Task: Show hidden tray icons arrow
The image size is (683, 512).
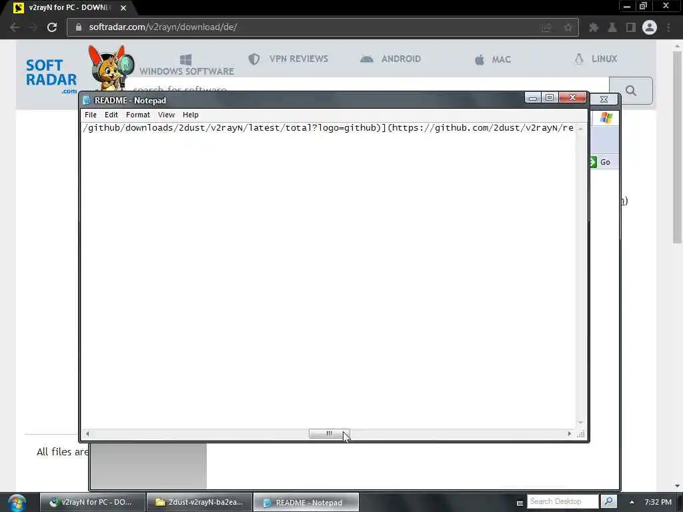Action: coord(632,502)
